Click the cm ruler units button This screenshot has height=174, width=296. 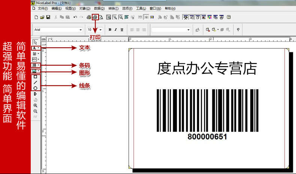coord(43,39)
